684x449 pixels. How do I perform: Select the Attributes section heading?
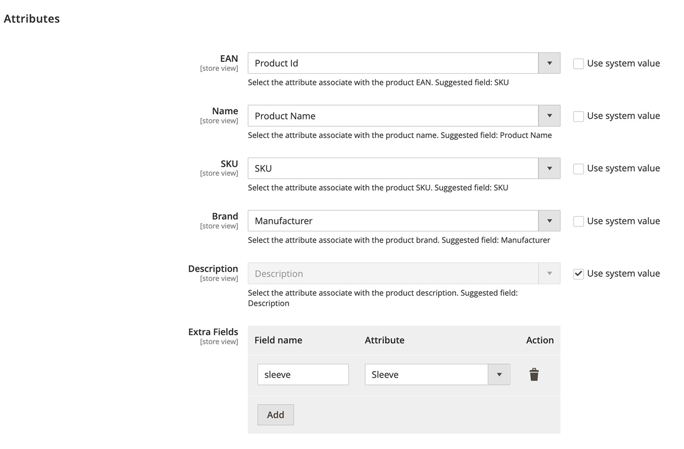click(32, 19)
